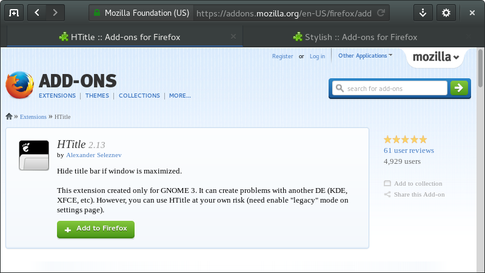485x273 pixels.
Task: Click the Log in link
Action: pyautogui.click(x=317, y=56)
